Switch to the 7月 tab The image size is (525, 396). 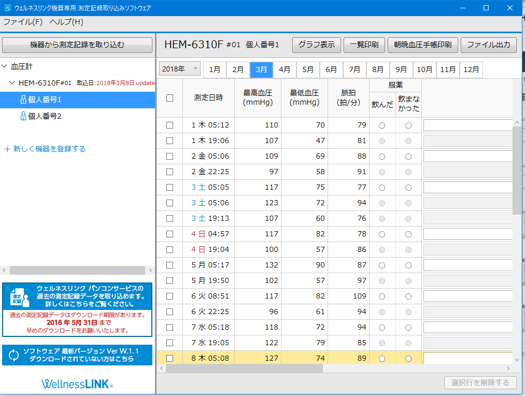point(354,69)
